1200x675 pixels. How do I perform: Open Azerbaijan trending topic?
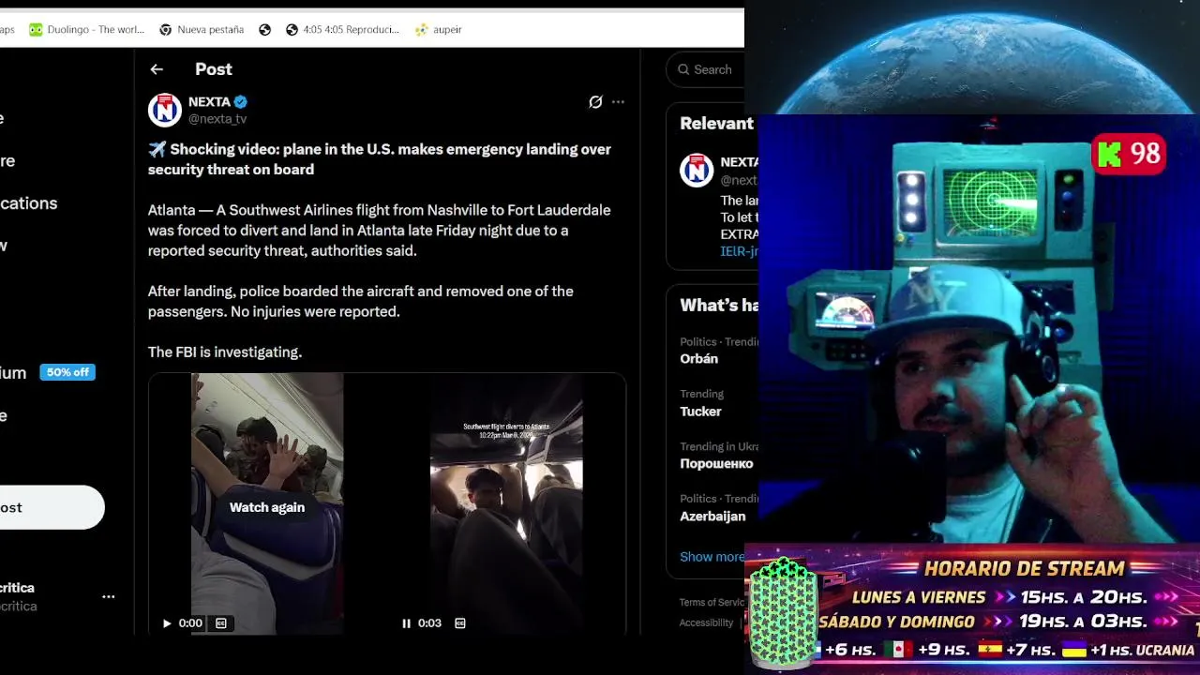point(712,517)
